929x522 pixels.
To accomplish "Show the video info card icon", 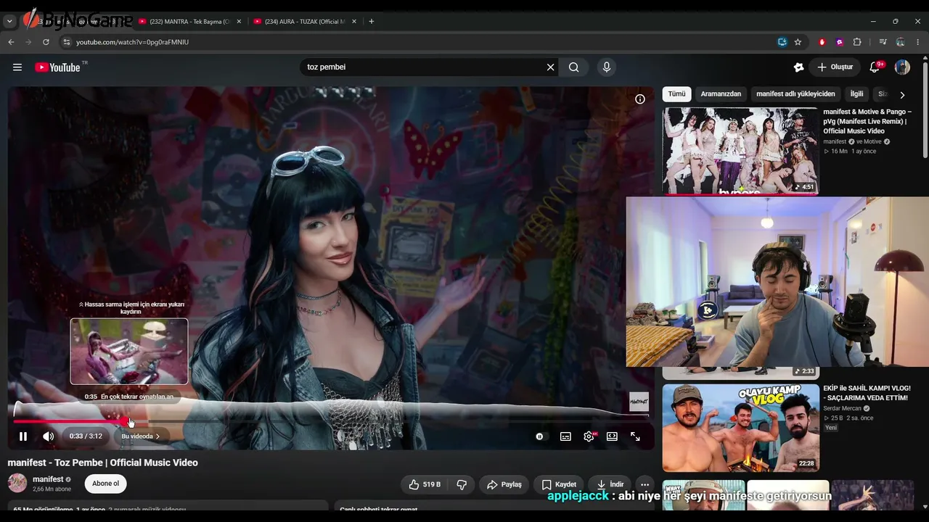I will click(640, 99).
